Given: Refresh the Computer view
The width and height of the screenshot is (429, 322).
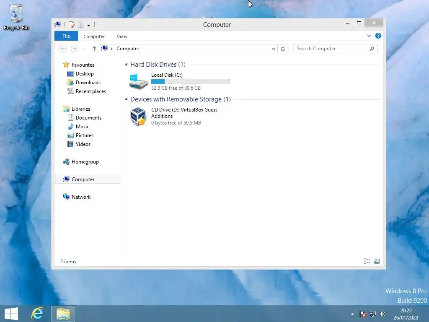Looking at the screenshot, I should [x=283, y=49].
